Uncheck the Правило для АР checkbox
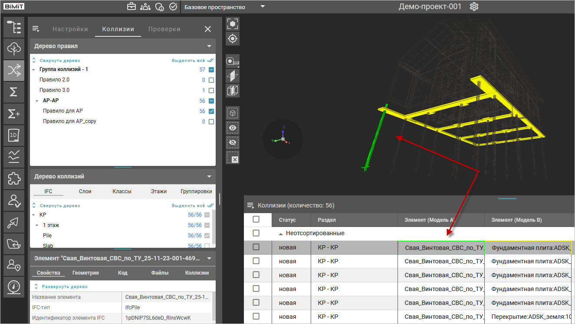 pyautogui.click(x=211, y=111)
